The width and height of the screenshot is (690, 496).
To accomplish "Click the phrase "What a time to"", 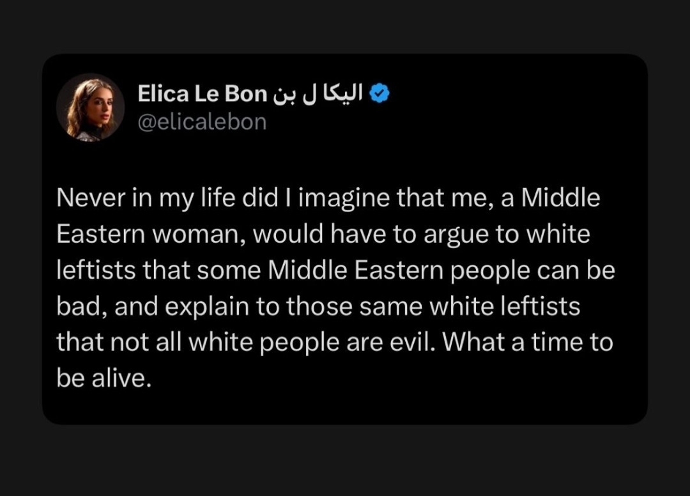I will click(x=528, y=343).
